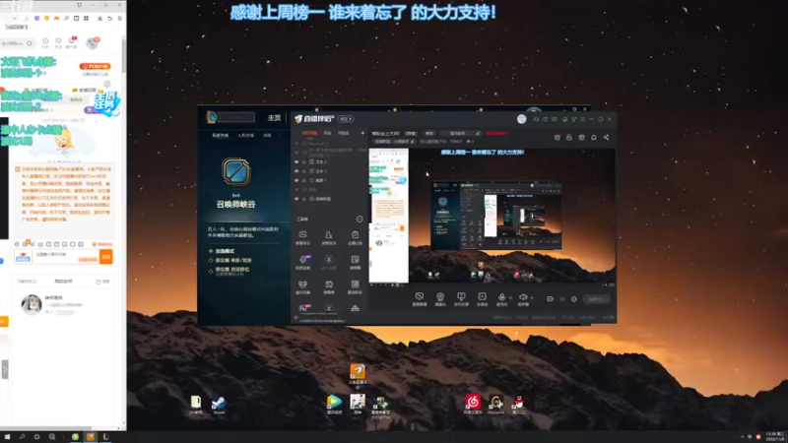Click the streamer profile picture in friends list

point(31,304)
